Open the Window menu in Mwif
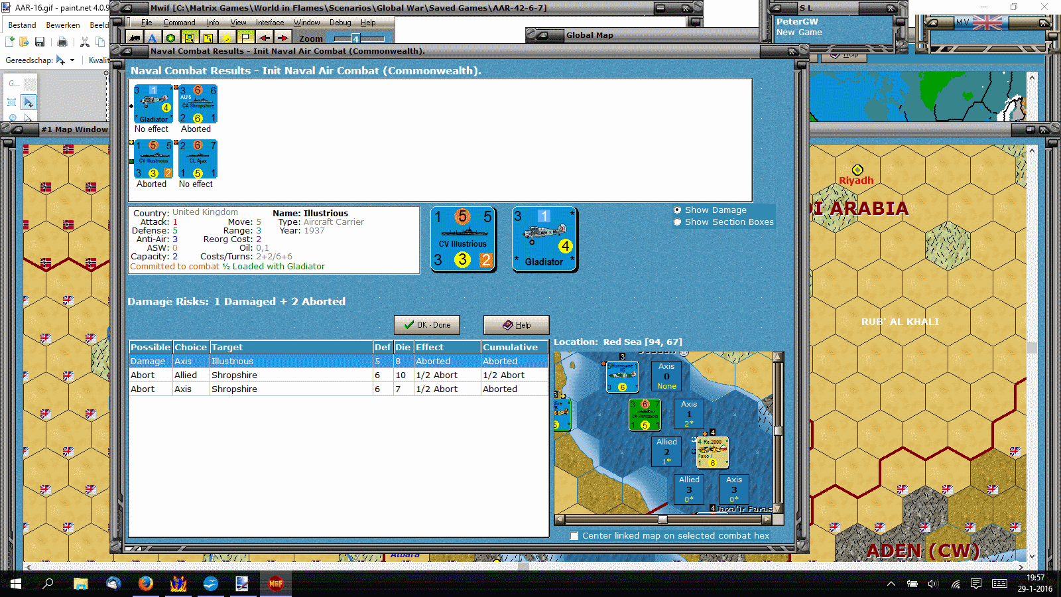The image size is (1061, 597). pyautogui.click(x=307, y=23)
